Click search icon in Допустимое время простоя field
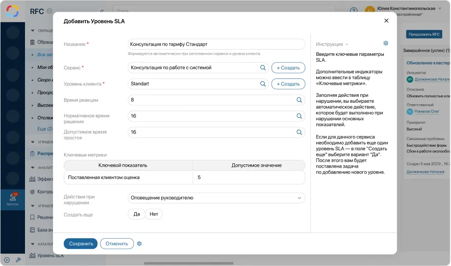 click(x=299, y=132)
